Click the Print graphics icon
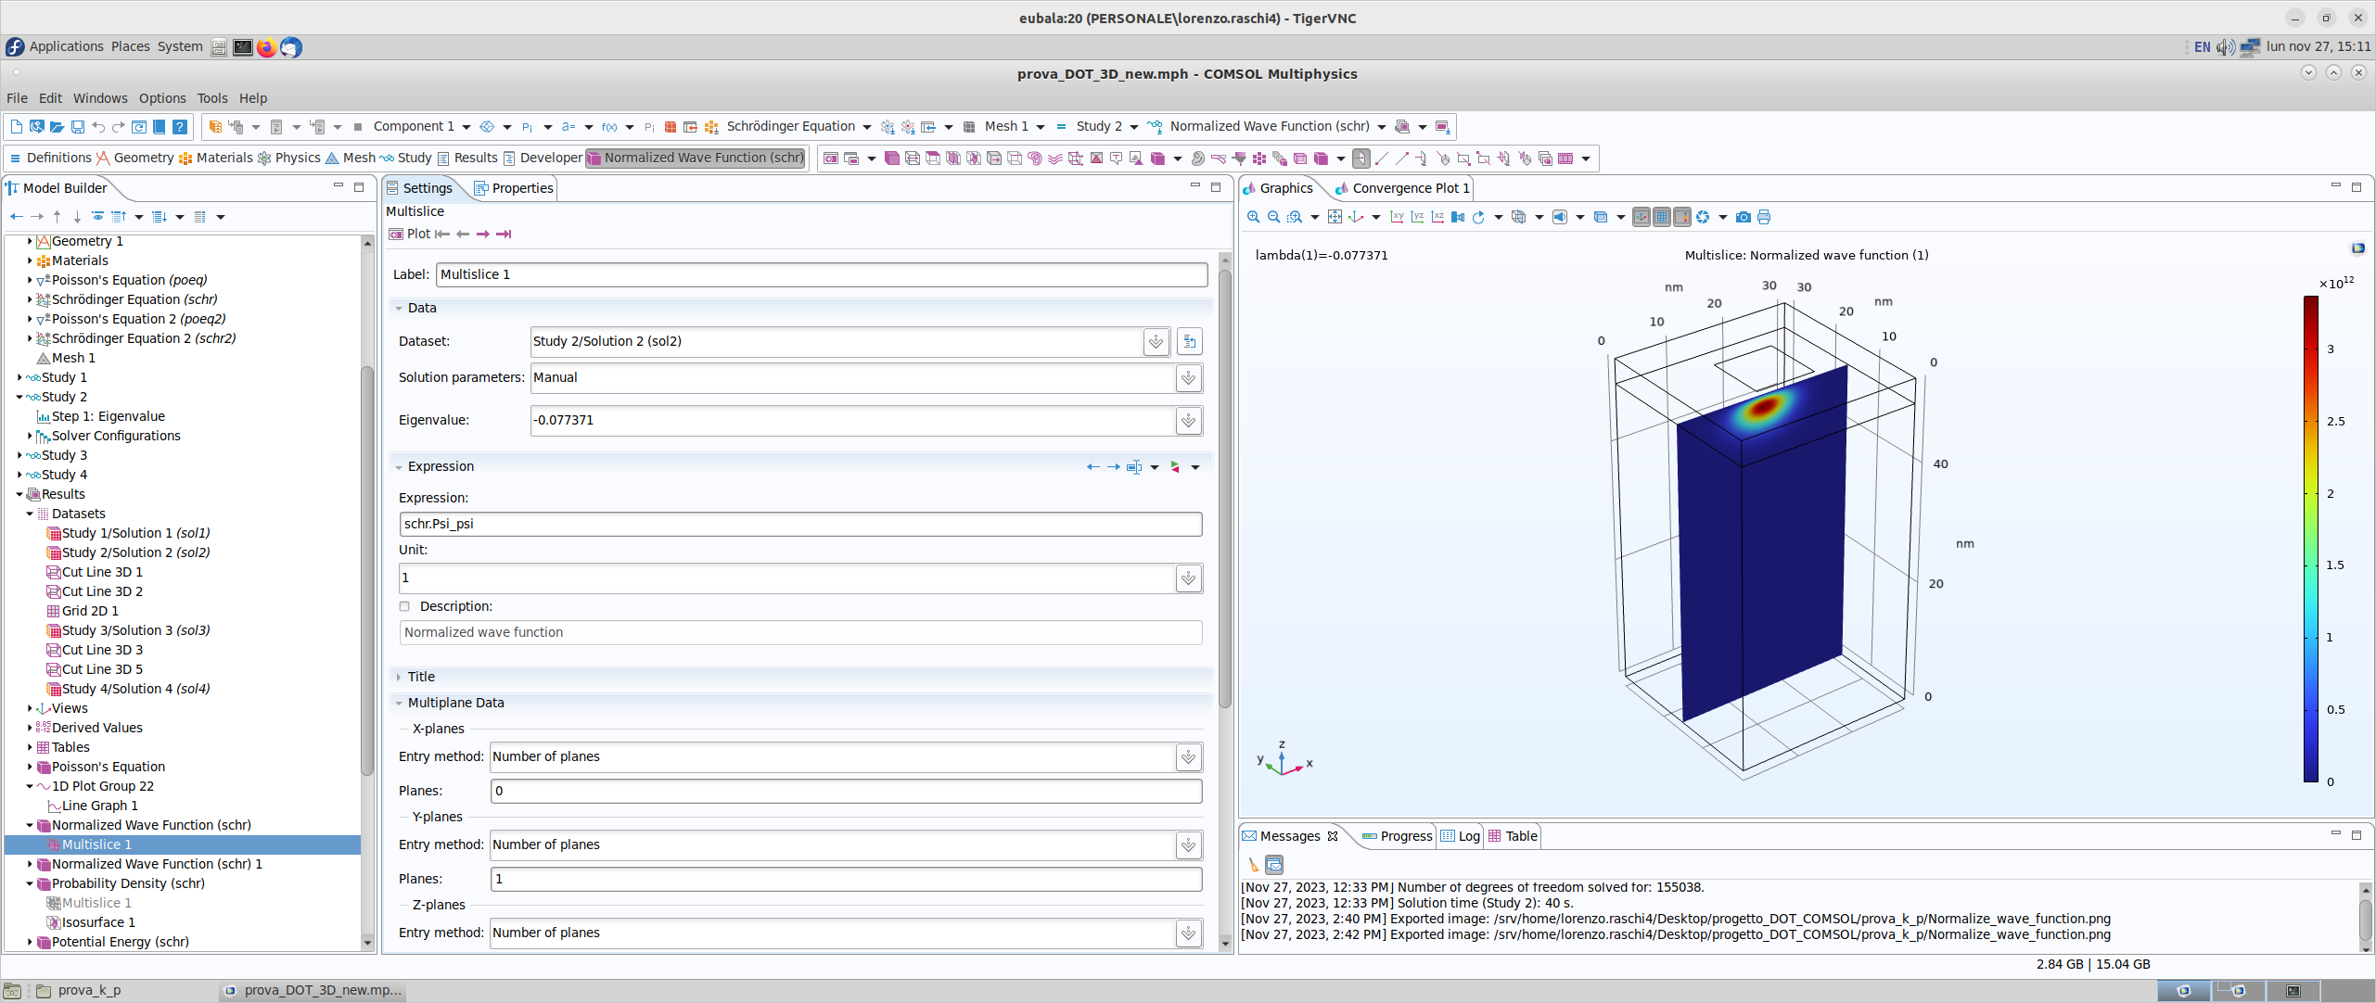The height and width of the screenshot is (1003, 2376). pos(1764,217)
